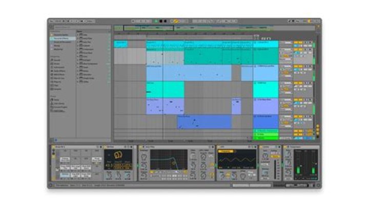Expand the second folder in browser content list
369x207 pixels.
click(78, 38)
